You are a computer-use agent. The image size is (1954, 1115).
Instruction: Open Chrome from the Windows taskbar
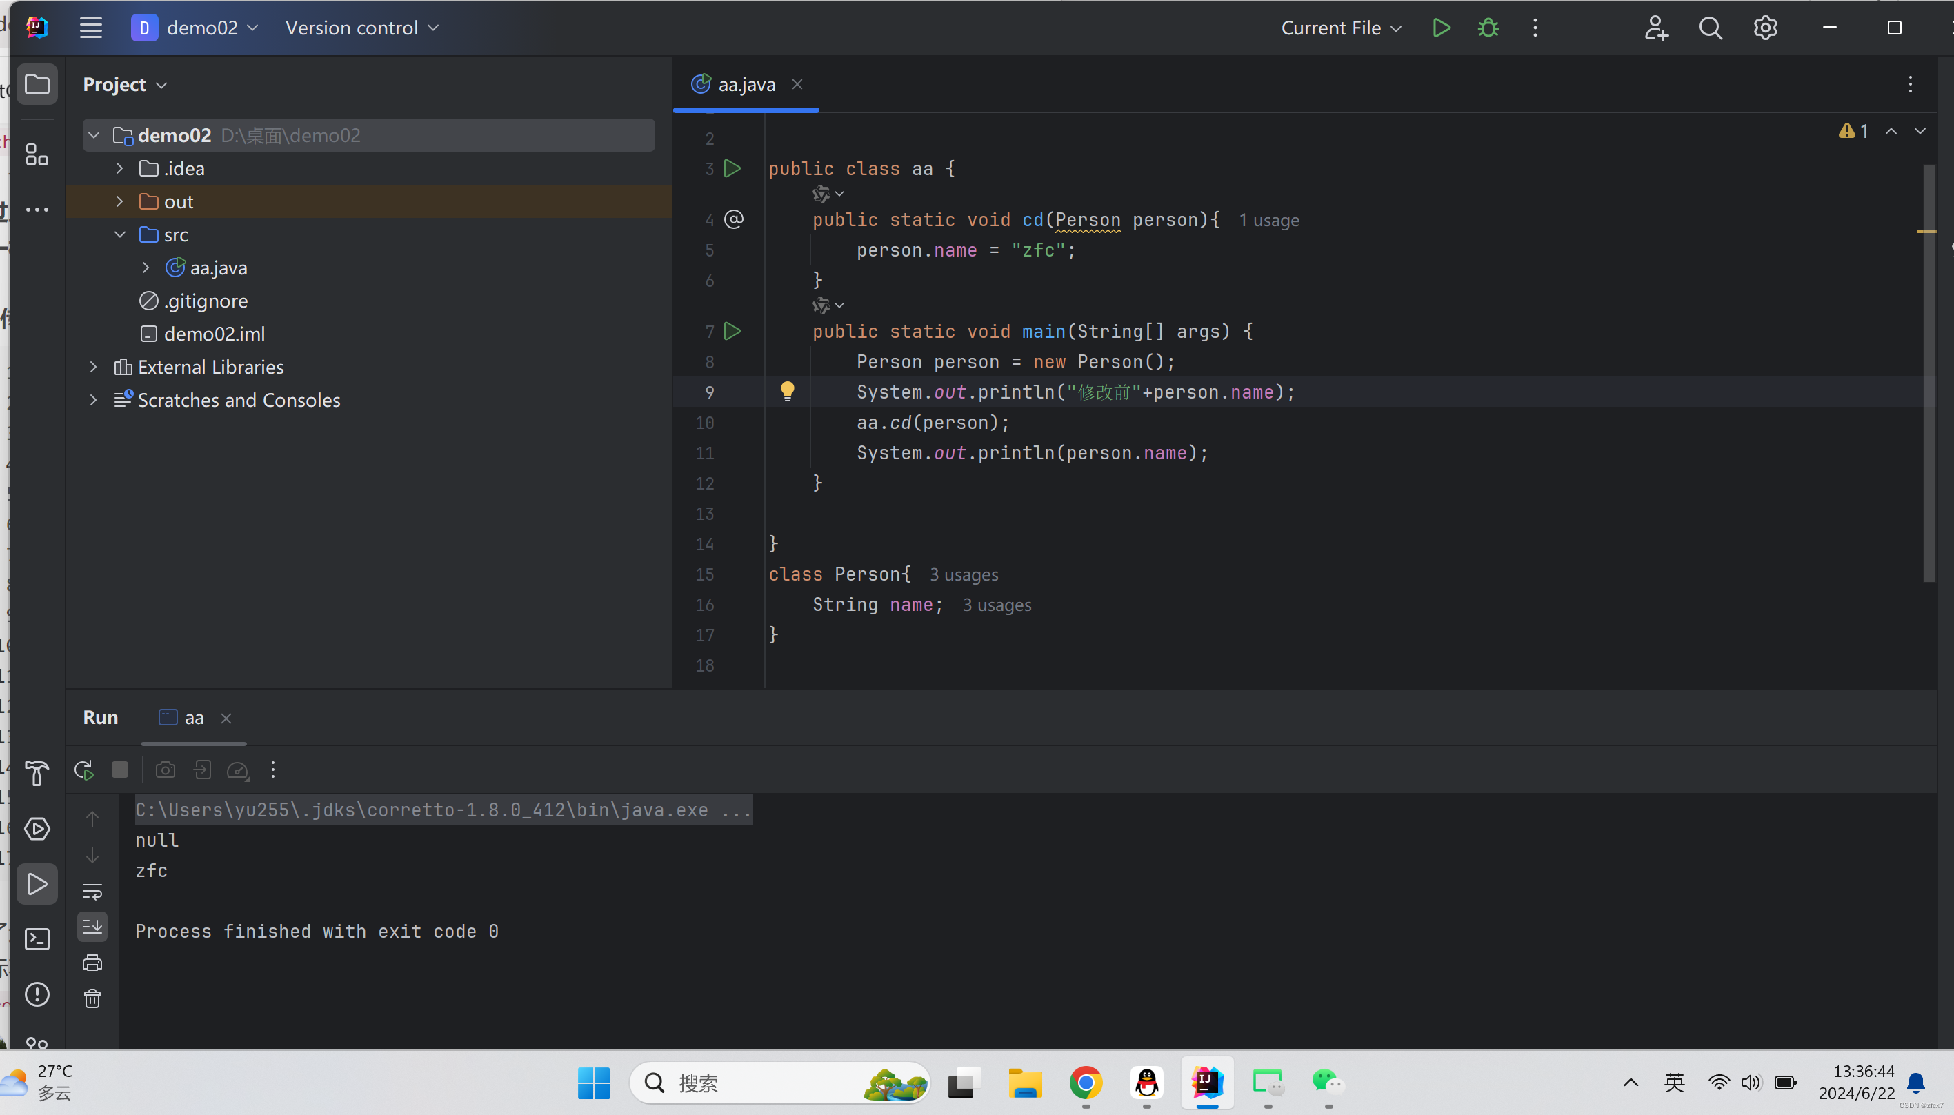(1086, 1083)
